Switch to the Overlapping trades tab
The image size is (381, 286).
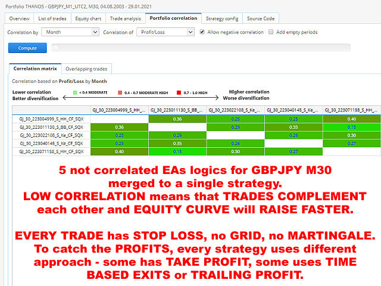[86, 69]
